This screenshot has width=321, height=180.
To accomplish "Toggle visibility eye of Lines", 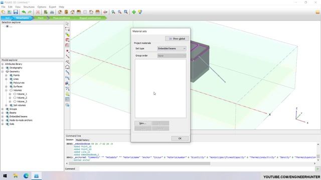I will 11,79.
